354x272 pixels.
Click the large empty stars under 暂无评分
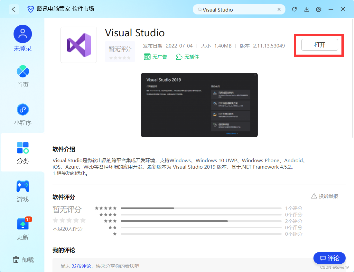69,220
